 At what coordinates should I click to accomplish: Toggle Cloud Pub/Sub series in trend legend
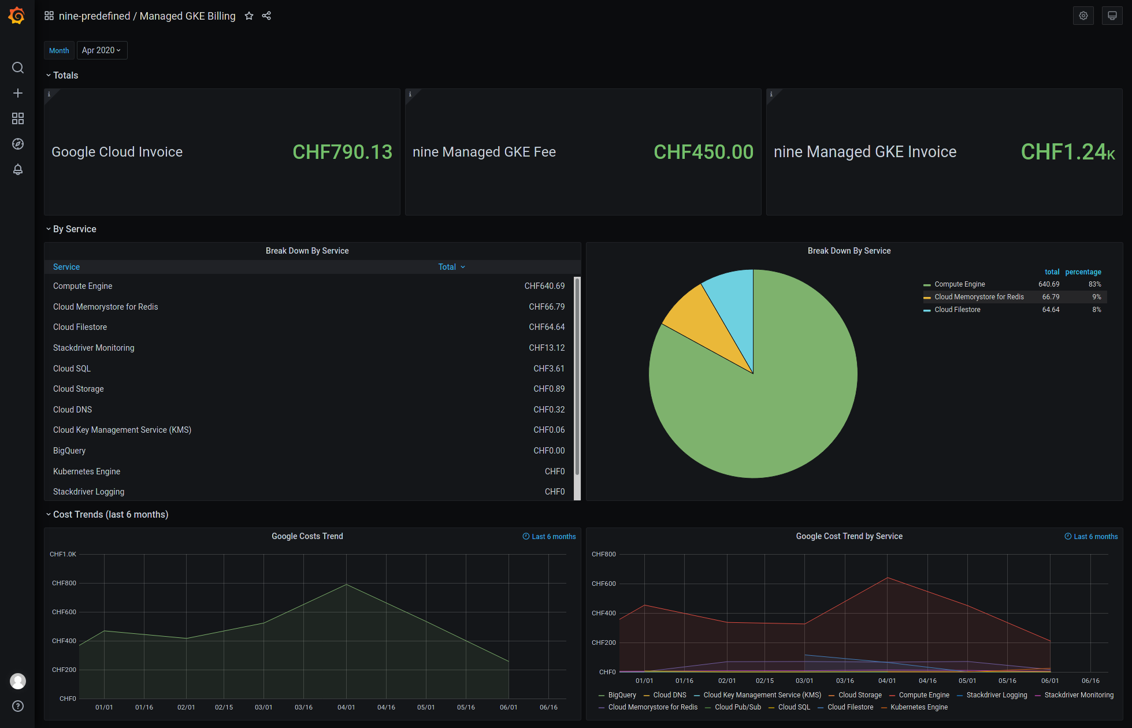[x=738, y=707]
